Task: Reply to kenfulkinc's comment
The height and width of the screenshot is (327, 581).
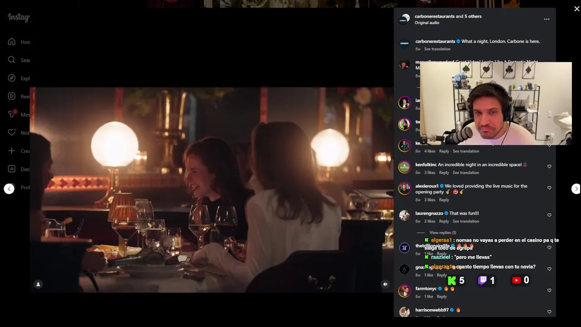Action: pyautogui.click(x=444, y=173)
